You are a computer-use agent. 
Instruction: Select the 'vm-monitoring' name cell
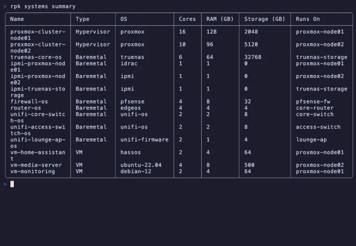coord(33,172)
